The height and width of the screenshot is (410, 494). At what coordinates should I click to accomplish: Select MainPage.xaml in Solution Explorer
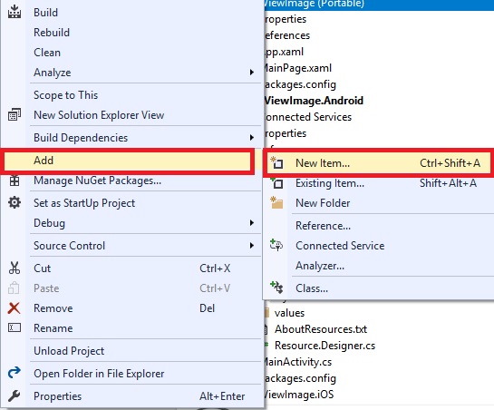point(296,68)
